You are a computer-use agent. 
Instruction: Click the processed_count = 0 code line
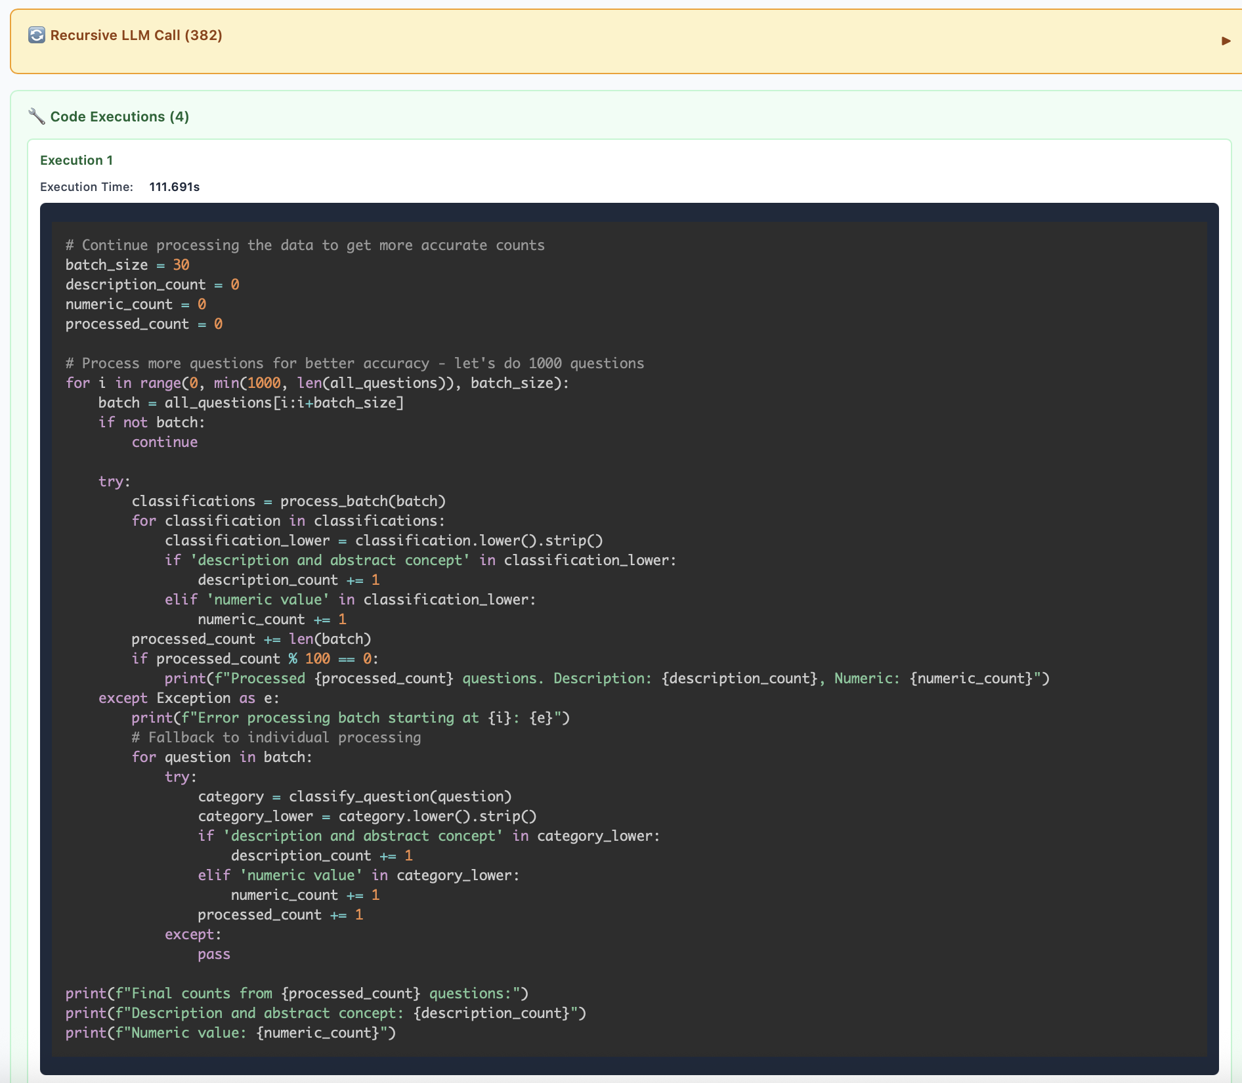pyautogui.click(x=144, y=324)
